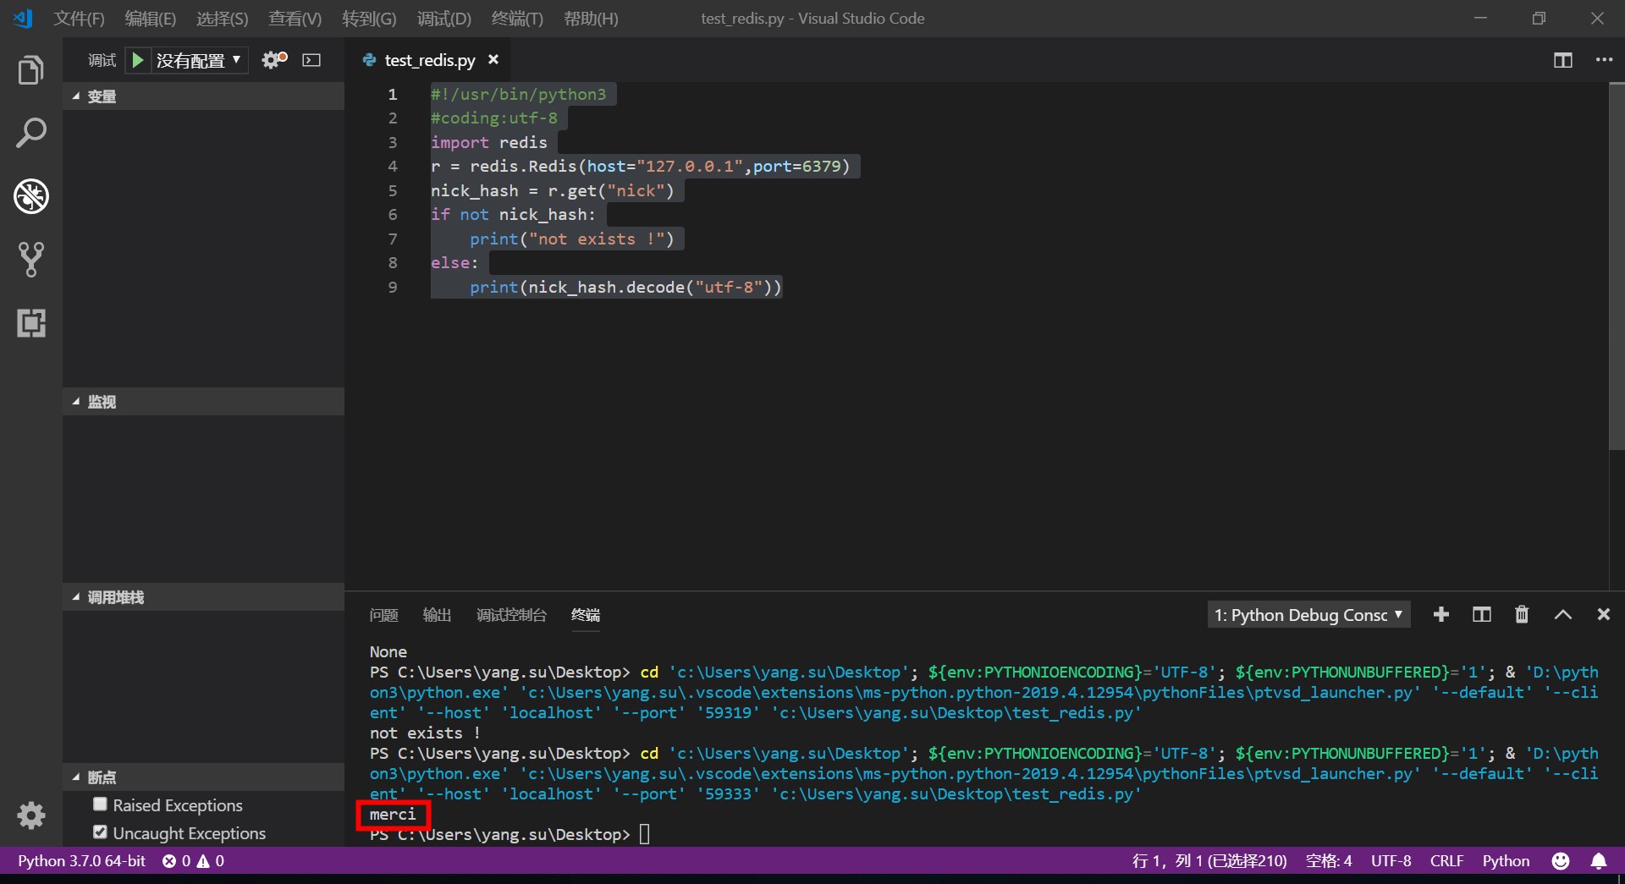
Task: Open the Manage gear at sidebar bottom
Action: (x=31, y=815)
